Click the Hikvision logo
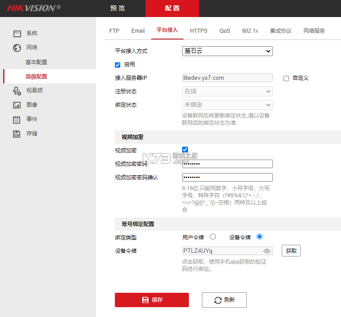Screen dimensions: 341x317 [34, 8]
